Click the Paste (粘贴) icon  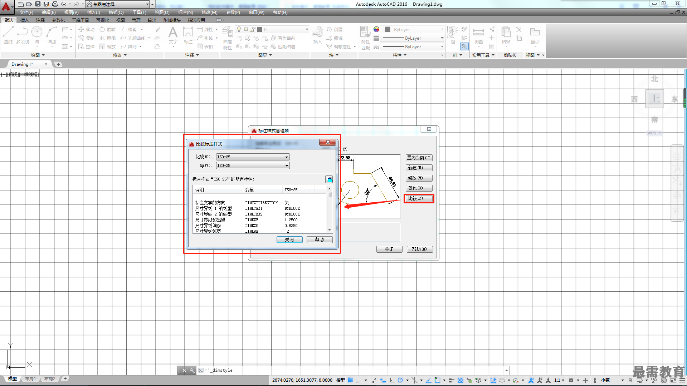pyautogui.click(x=506, y=35)
